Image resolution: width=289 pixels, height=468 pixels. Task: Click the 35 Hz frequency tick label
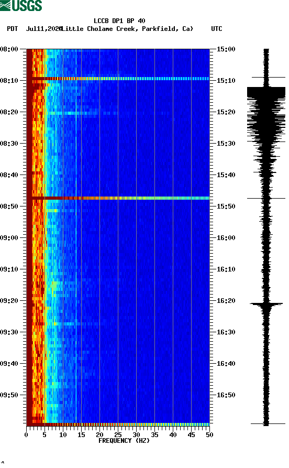pyautogui.click(x=154, y=435)
